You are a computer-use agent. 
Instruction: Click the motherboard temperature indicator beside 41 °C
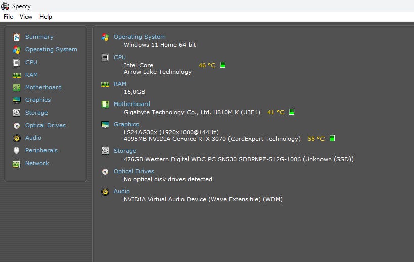(292, 112)
